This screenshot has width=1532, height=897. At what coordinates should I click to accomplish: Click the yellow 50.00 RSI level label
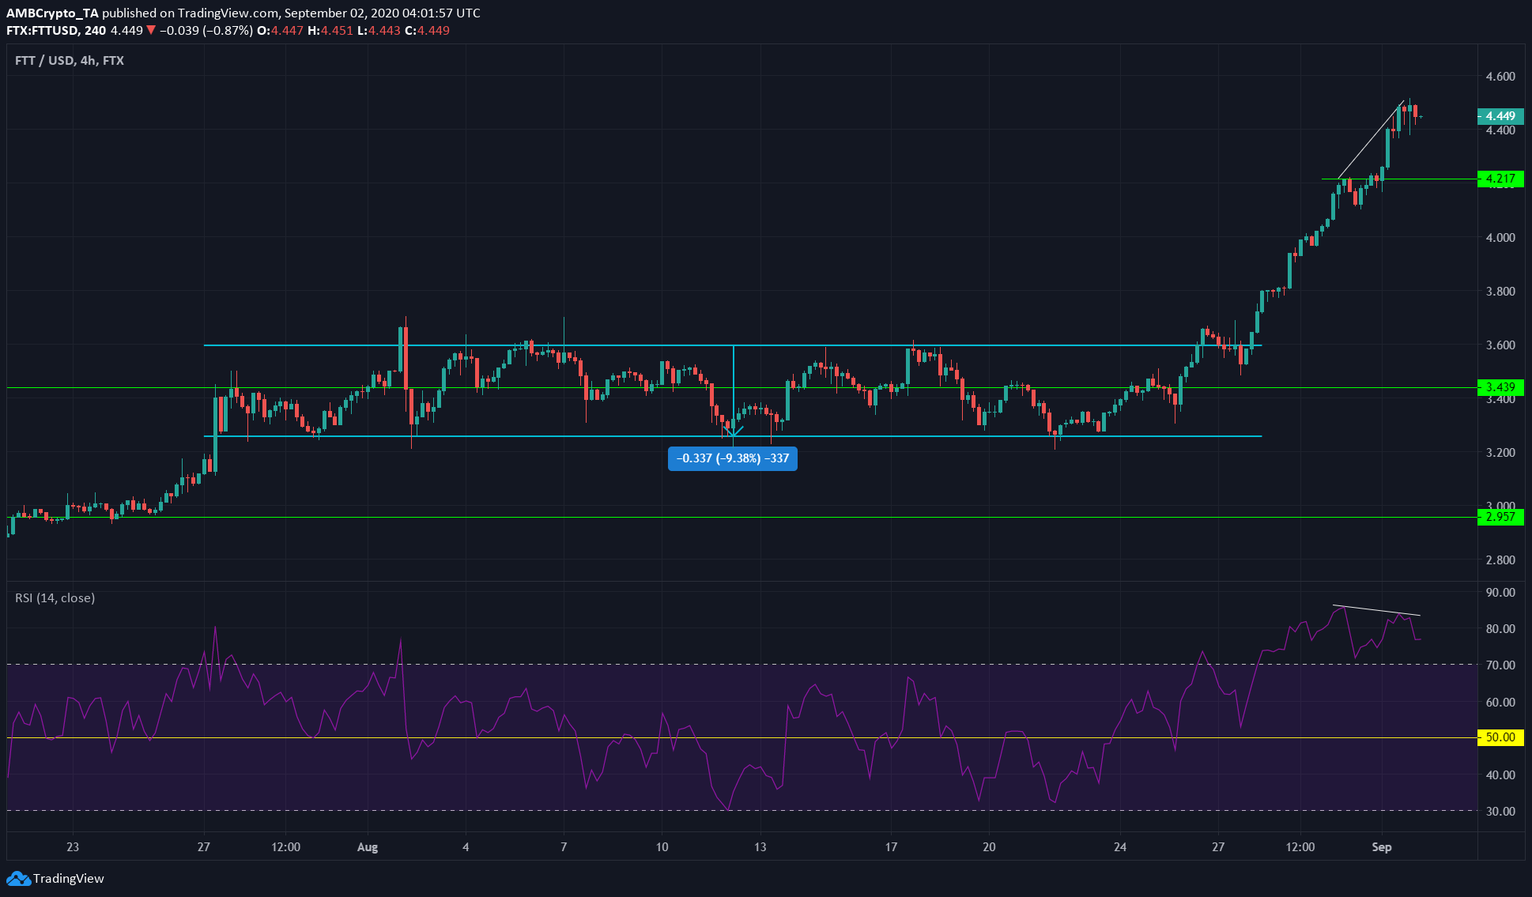click(x=1500, y=737)
